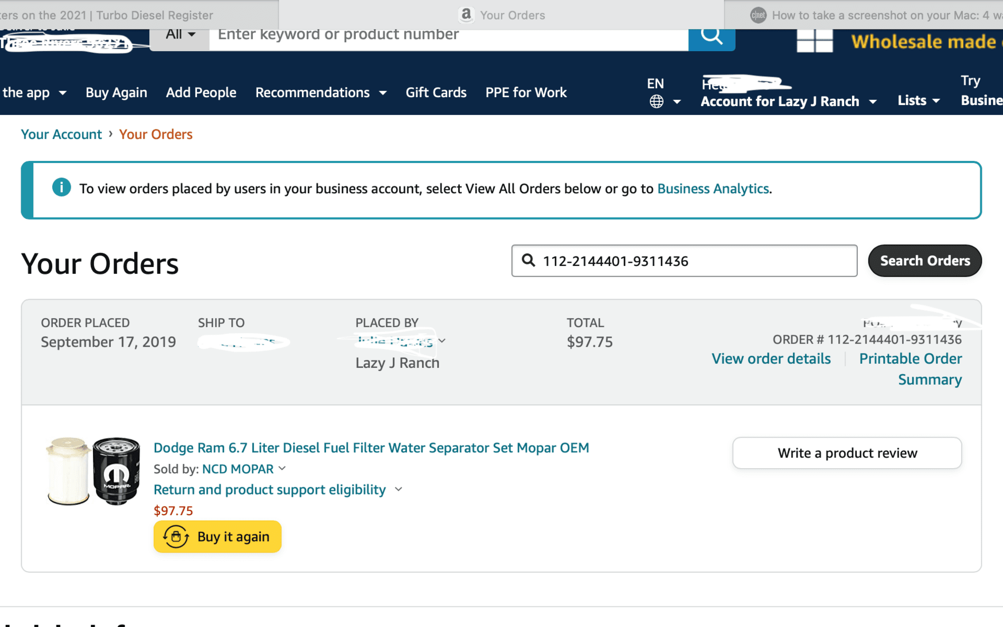Click Your Orders breadcrumb

click(x=156, y=134)
